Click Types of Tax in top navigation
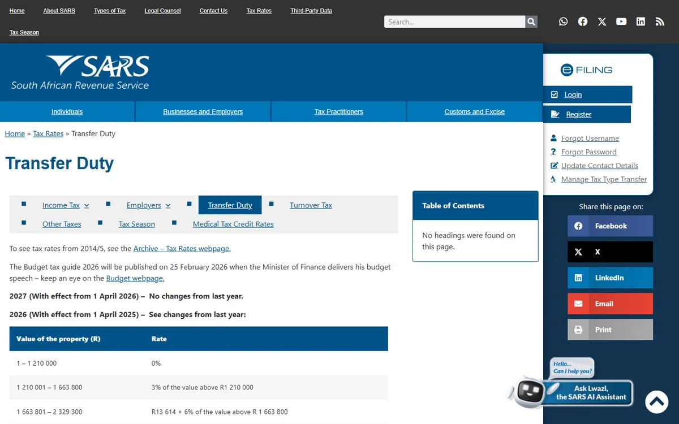679x424 pixels. click(x=110, y=11)
